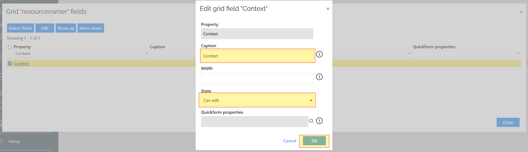Clear the Quickform properties column filter
Screen dimensions: 528x152
pyautogui.click(x=519, y=53)
